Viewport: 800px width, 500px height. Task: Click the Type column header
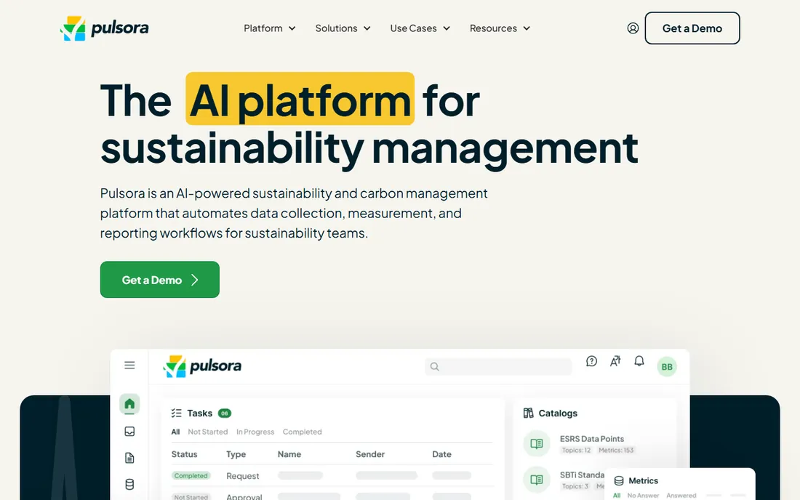pyautogui.click(x=236, y=454)
